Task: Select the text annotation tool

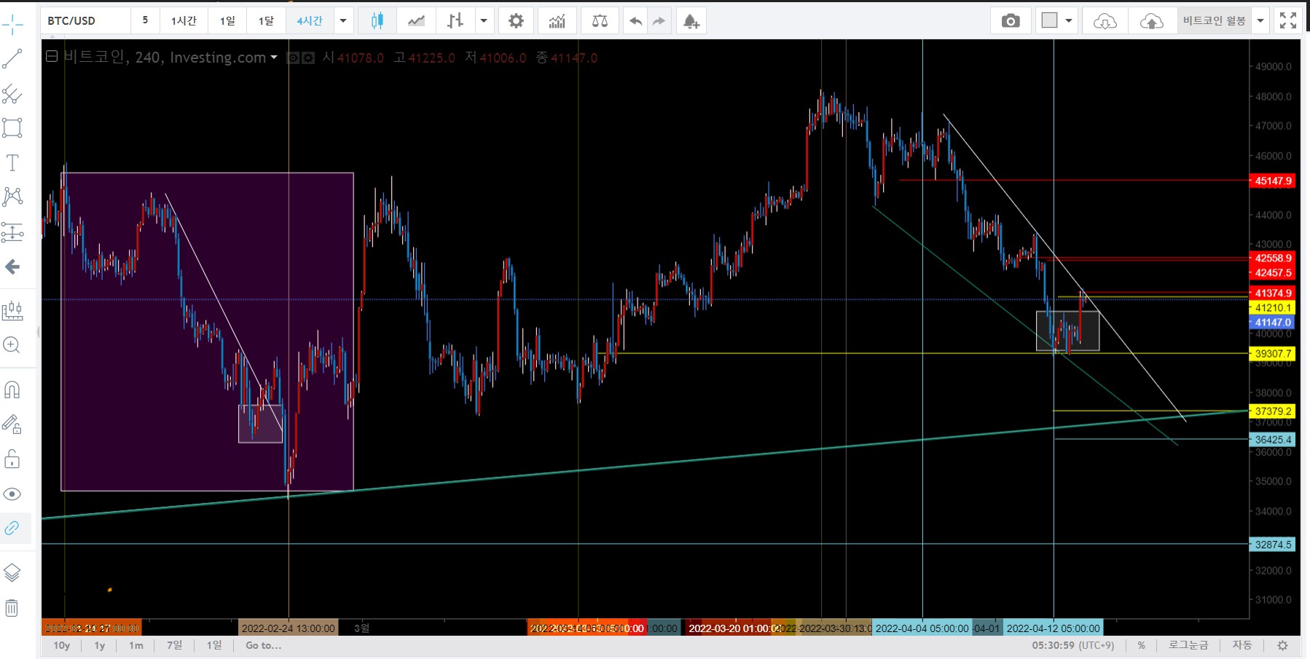Action: [x=12, y=163]
